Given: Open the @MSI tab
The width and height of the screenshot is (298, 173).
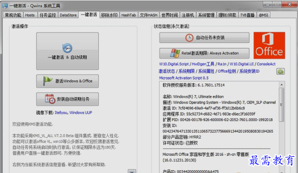Looking at the screenshot, I should click(264, 15).
